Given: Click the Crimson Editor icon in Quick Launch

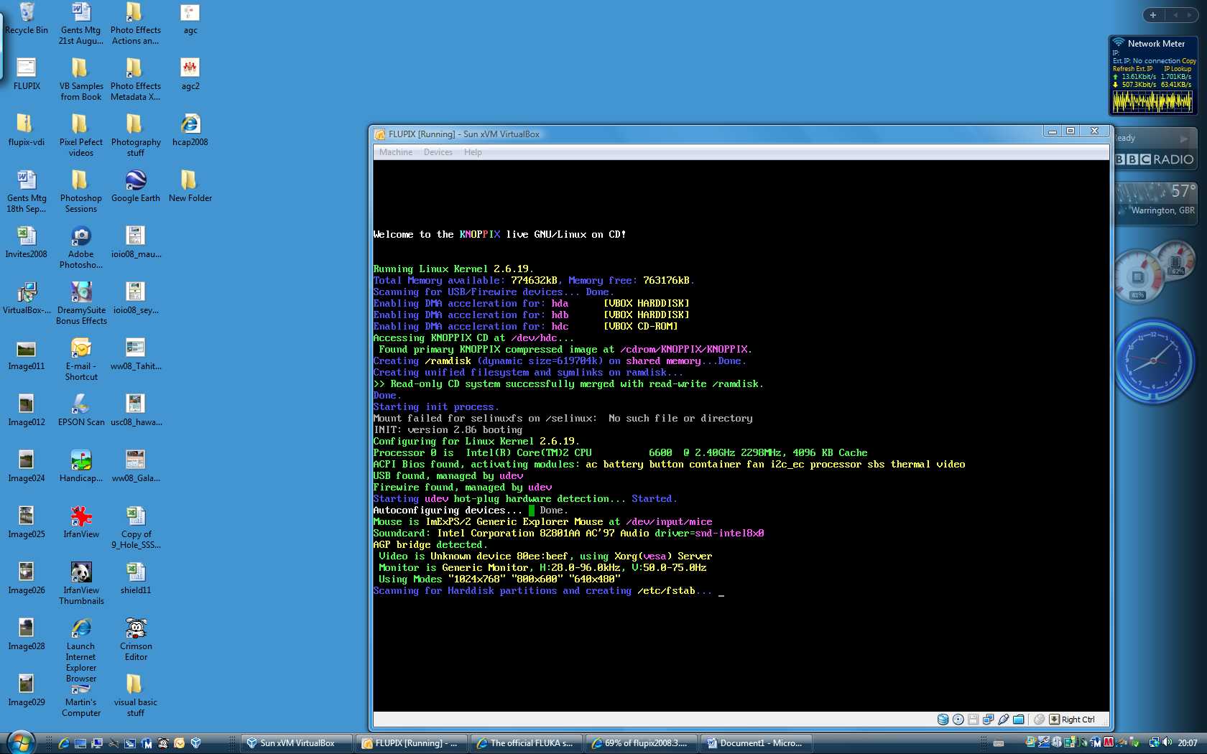Looking at the screenshot, I should (x=162, y=743).
